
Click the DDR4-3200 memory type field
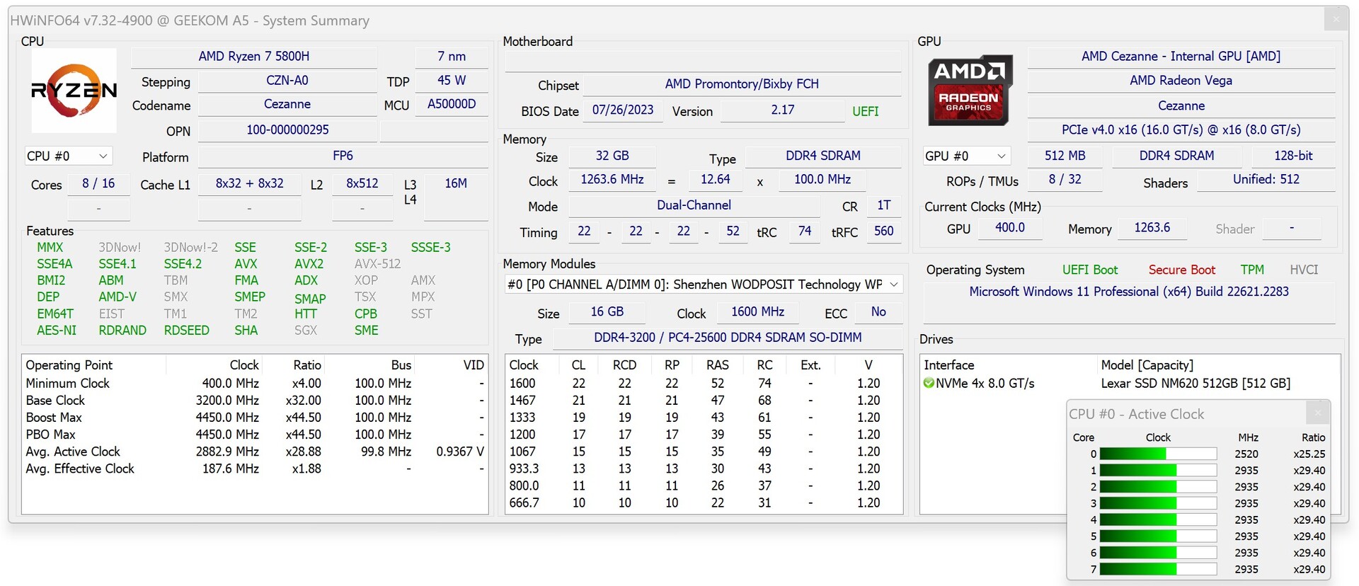(727, 338)
